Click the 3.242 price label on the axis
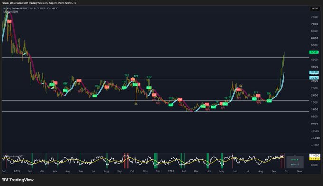The height and width of the screenshot is (186, 323). [314, 78]
